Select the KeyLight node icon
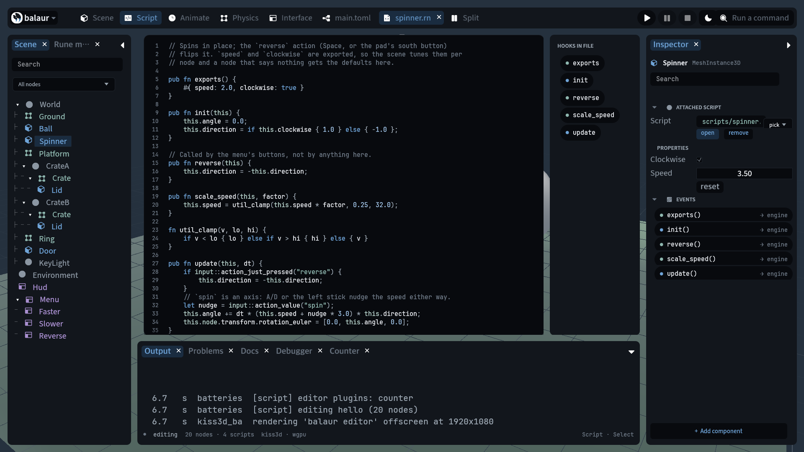The height and width of the screenshot is (452, 804). click(28, 262)
